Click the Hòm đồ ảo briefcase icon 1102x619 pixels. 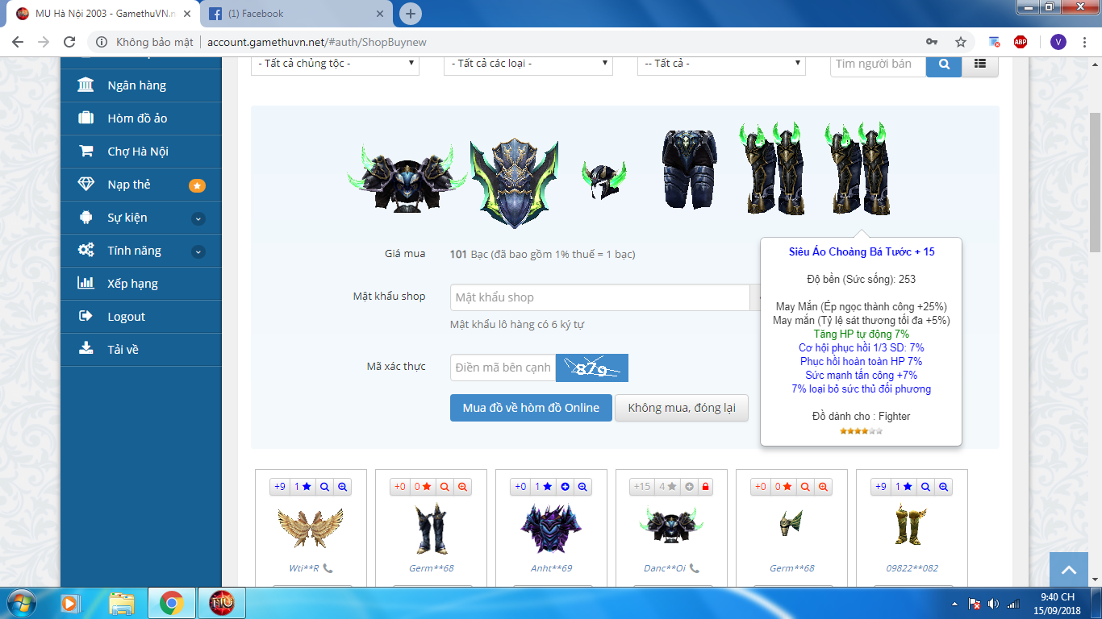click(x=86, y=118)
